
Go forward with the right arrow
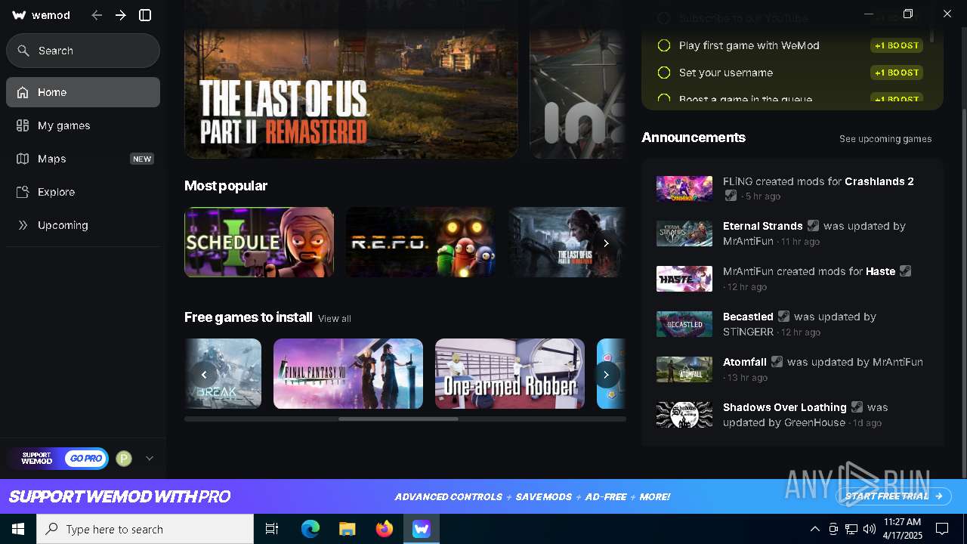tap(121, 15)
